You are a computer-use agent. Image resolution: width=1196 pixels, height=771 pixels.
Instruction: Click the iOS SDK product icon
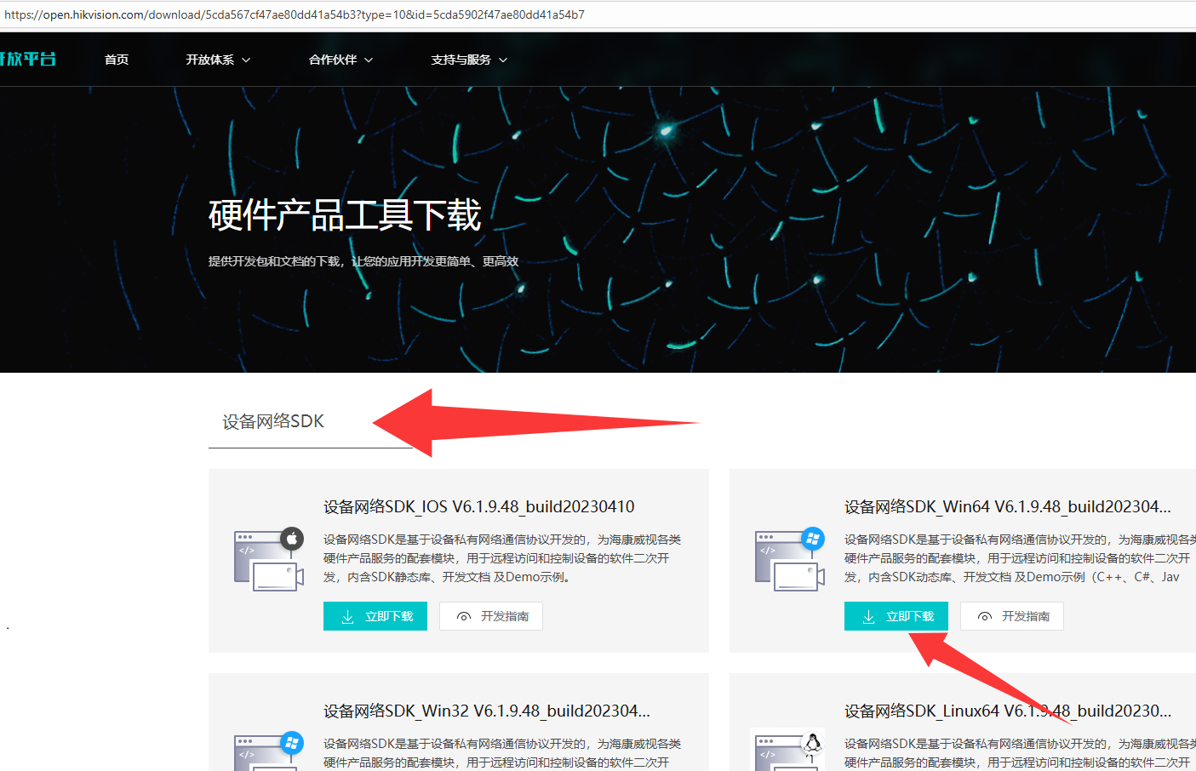pyautogui.click(x=268, y=559)
